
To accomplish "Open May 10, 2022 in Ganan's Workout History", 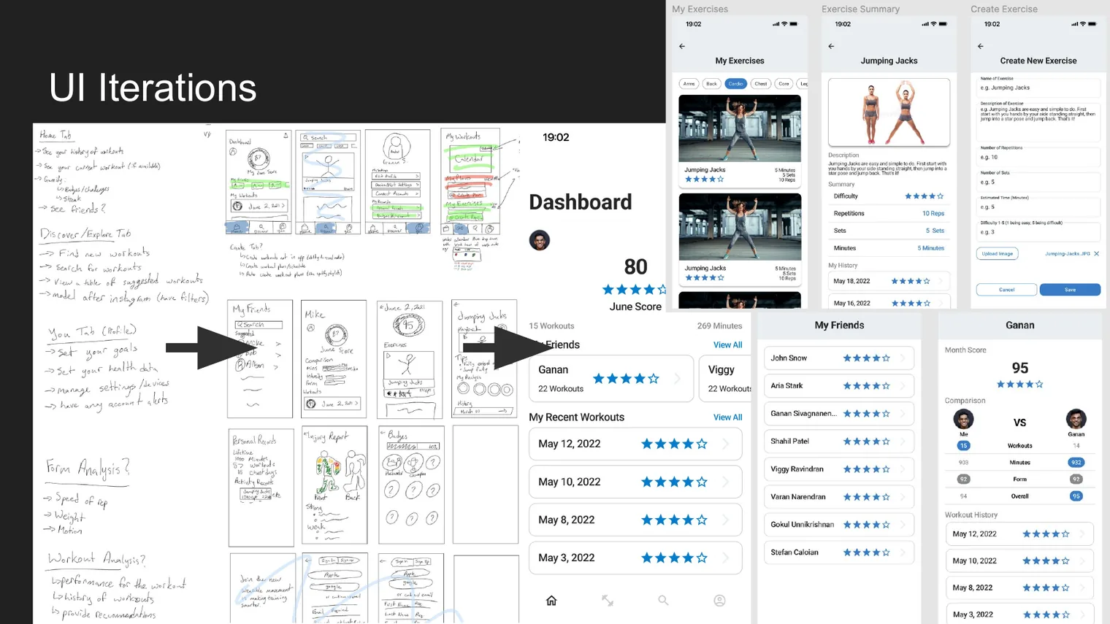I will (1019, 561).
